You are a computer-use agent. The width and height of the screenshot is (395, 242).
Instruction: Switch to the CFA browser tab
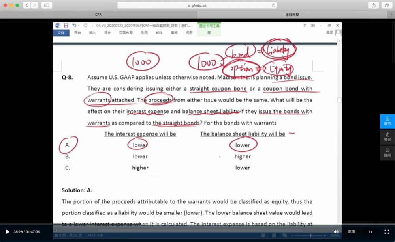pos(98,15)
